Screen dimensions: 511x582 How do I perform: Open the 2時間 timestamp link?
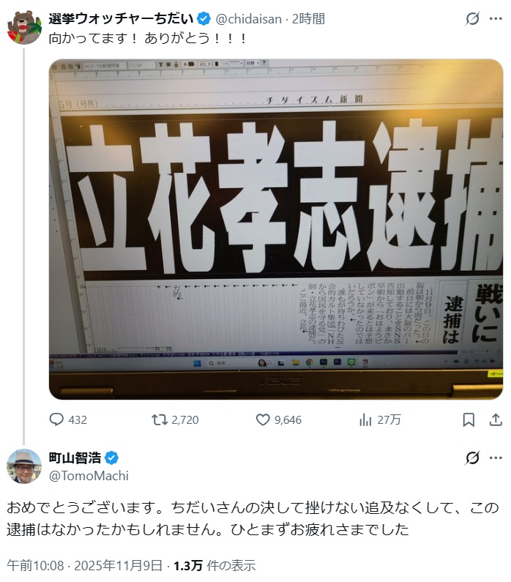click(x=308, y=19)
